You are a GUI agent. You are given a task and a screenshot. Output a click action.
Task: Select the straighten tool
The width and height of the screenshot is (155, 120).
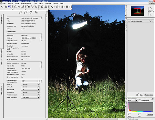pyautogui.click(x=19, y=7)
